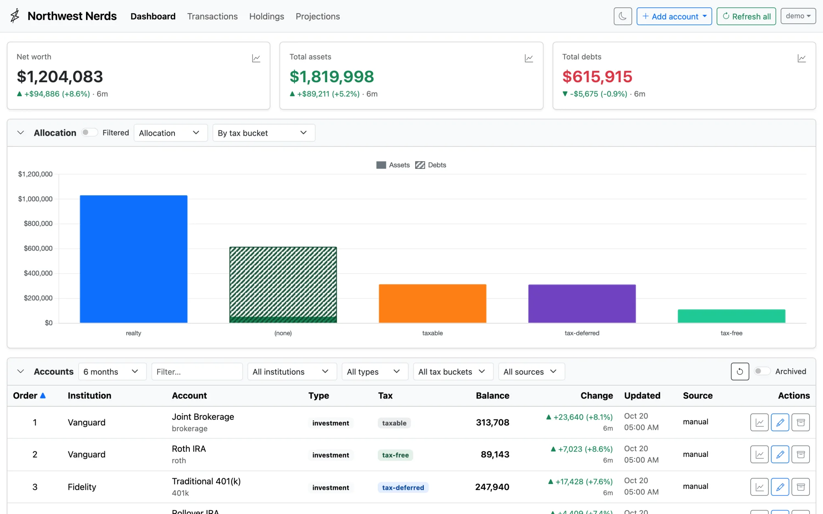The height and width of the screenshot is (514, 823).
Task: Go to the Dashboard tab
Action: 153,16
